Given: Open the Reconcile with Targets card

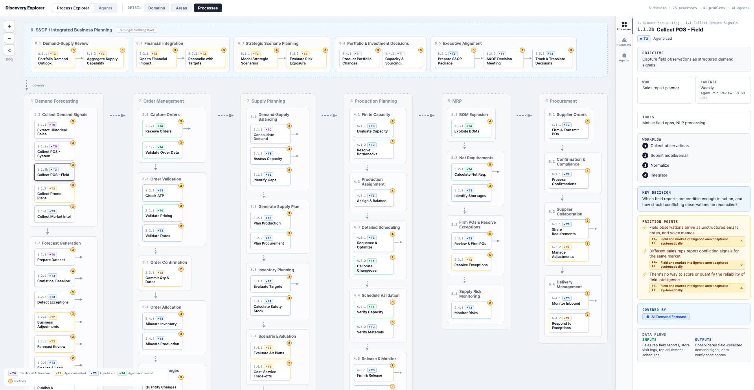Looking at the screenshot, I should click(x=205, y=59).
